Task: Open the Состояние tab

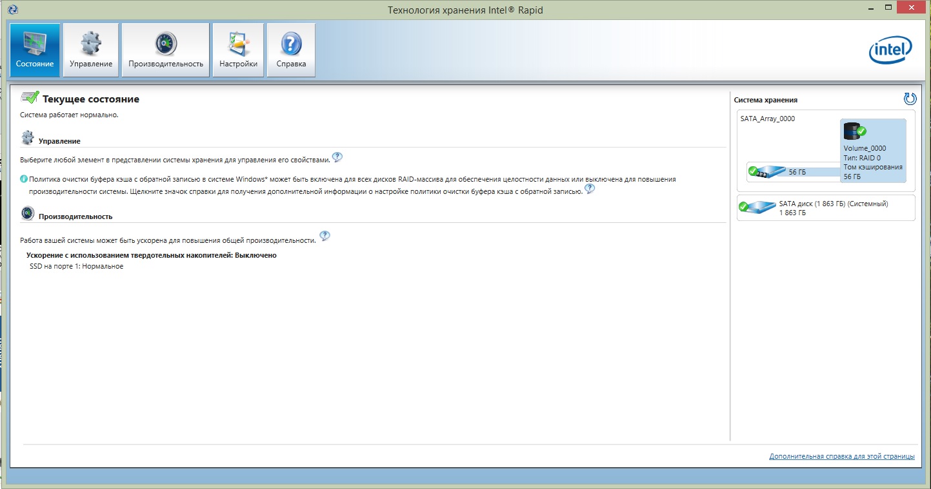Action: pyautogui.click(x=35, y=50)
